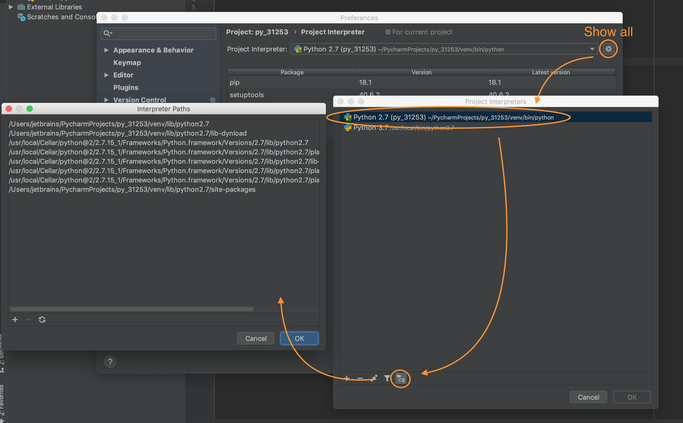The image size is (683, 423).
Task: Expand the External Libraries tree node
Action: [x=11, y=7]
